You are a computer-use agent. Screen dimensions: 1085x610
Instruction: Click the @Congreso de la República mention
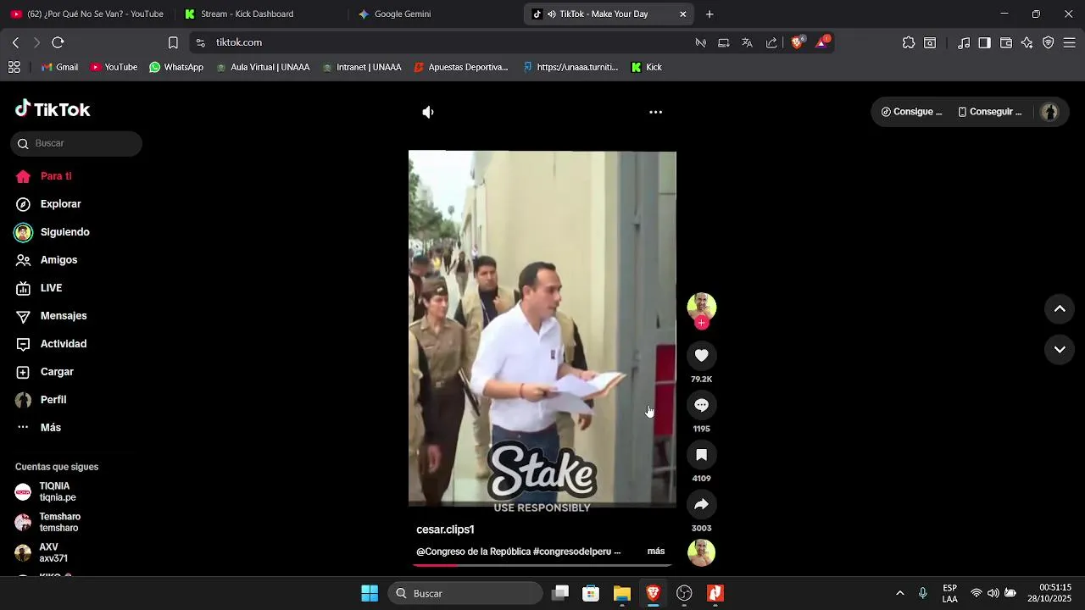[x=473, y=552]
